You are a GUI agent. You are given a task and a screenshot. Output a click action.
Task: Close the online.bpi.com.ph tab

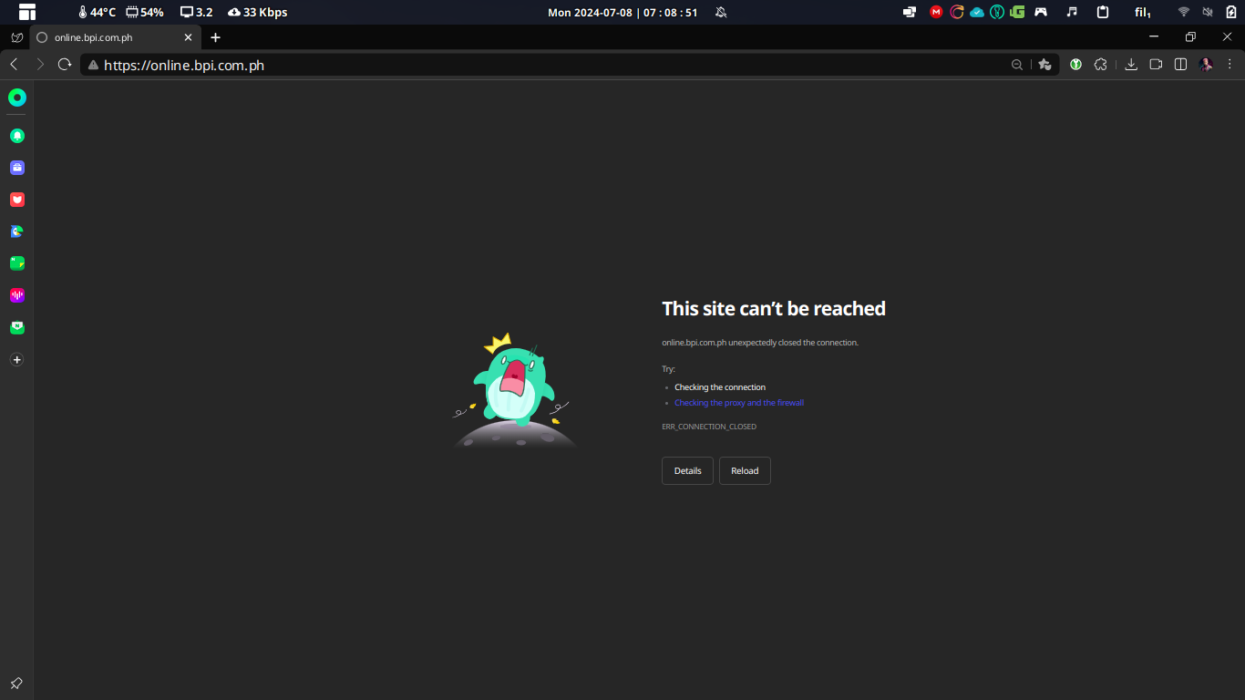[189, 37]
